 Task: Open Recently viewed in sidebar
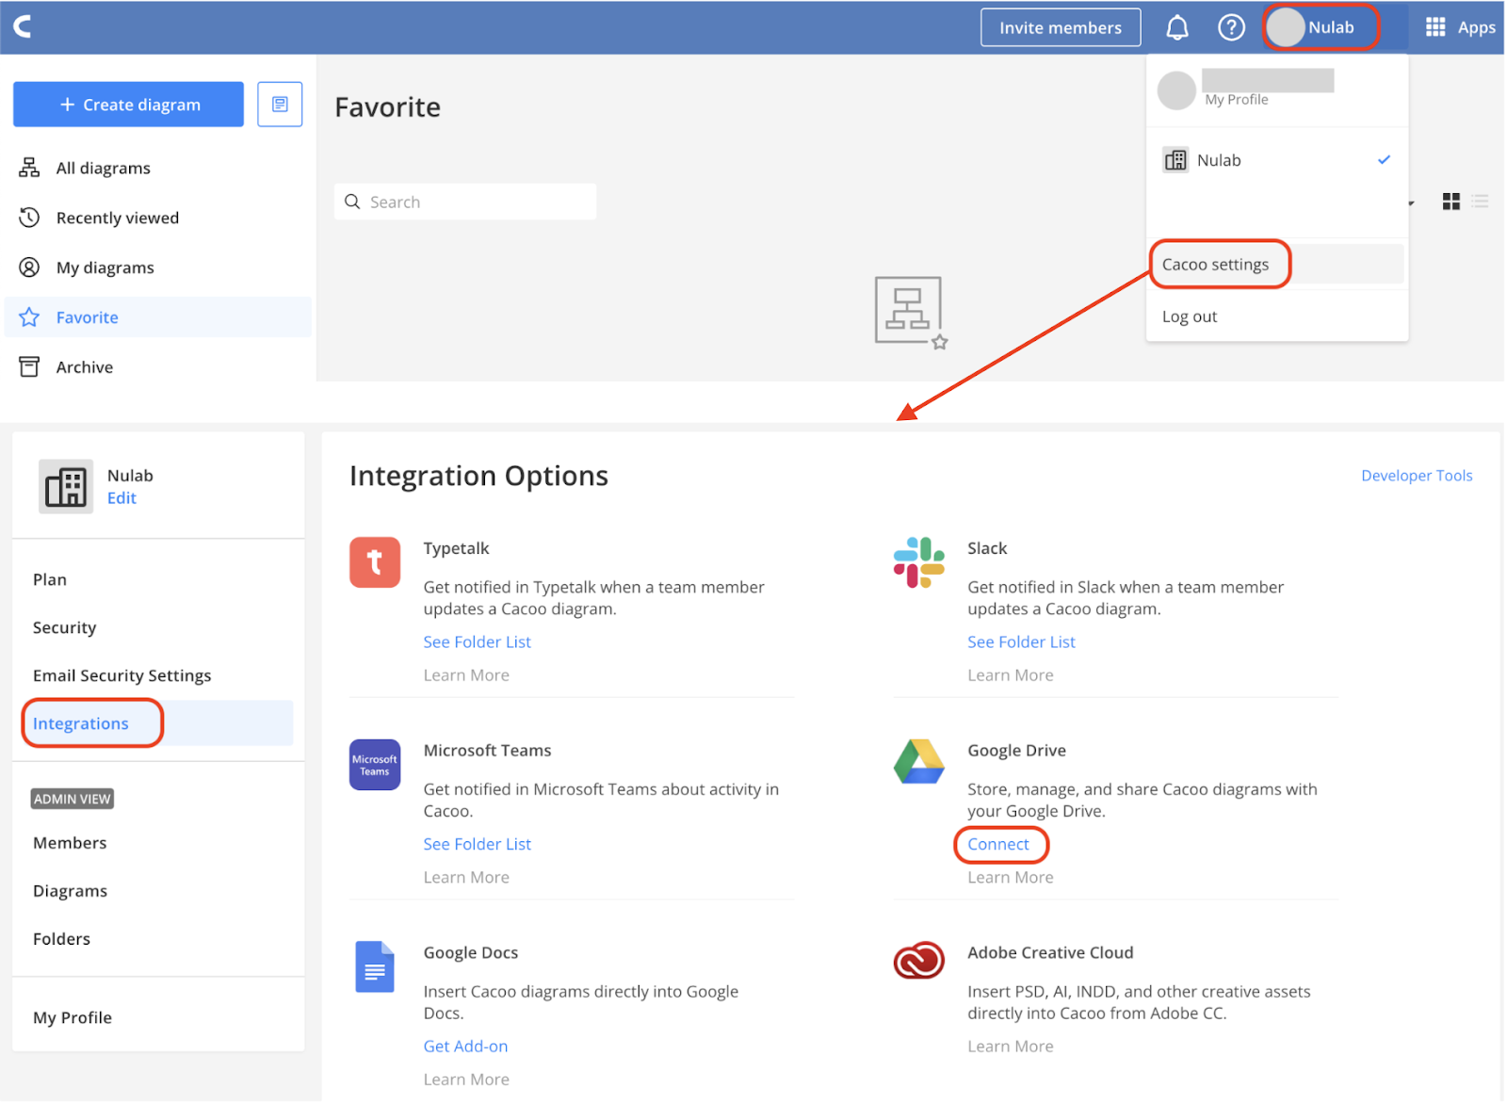(x=118, y=218)
